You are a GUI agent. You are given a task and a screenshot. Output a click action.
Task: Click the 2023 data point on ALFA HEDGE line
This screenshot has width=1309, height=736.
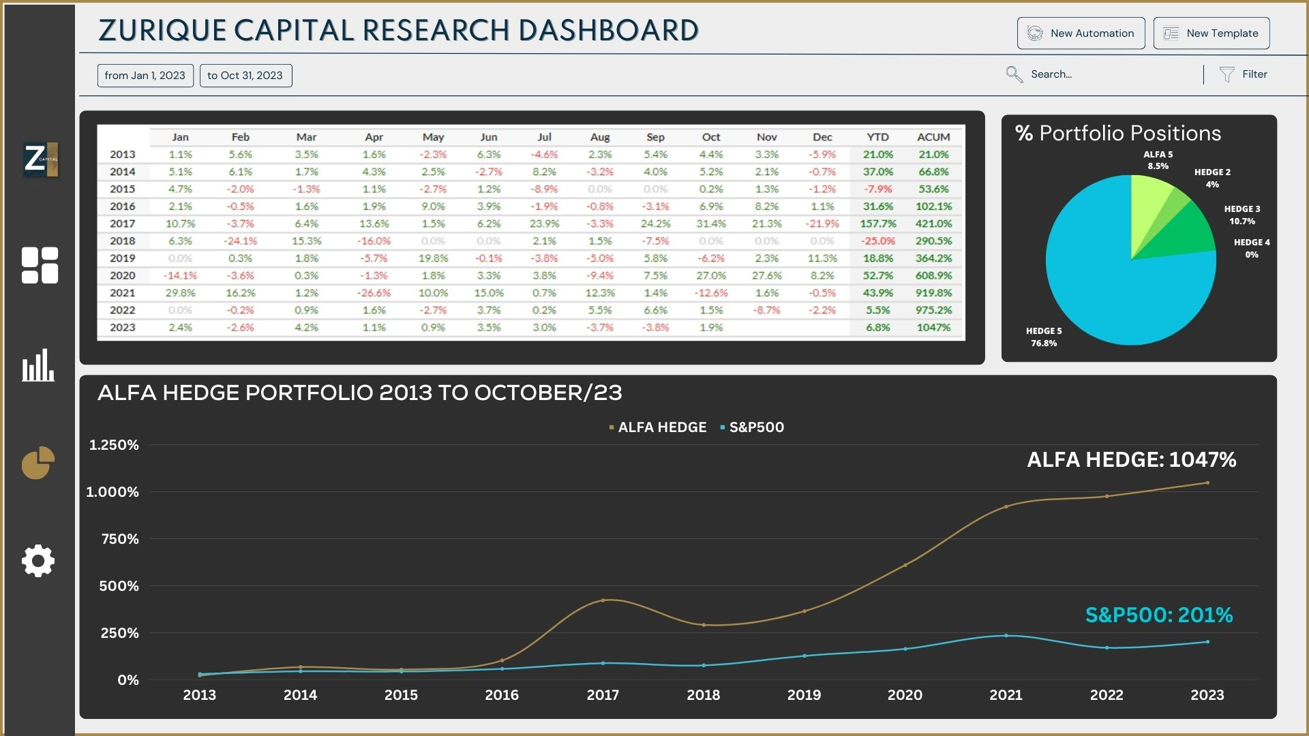click(1207, 483)
